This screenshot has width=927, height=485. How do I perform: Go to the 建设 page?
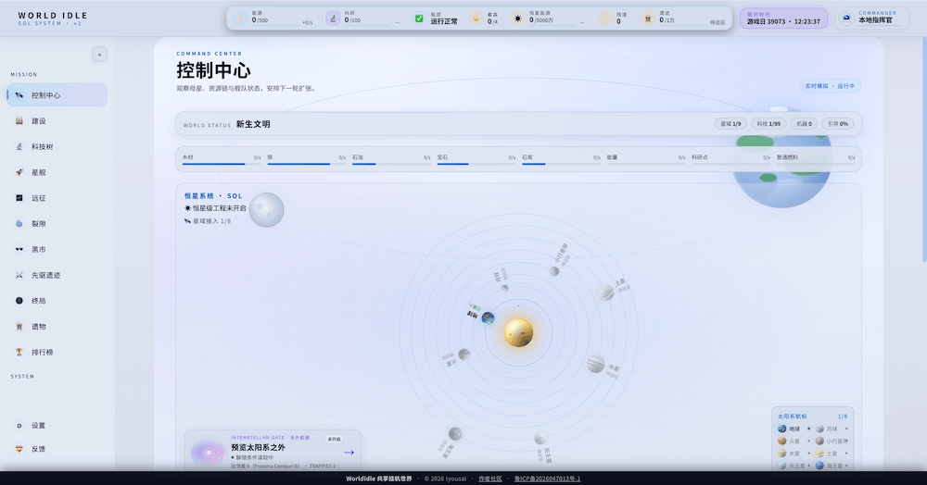tap(57, 121)
